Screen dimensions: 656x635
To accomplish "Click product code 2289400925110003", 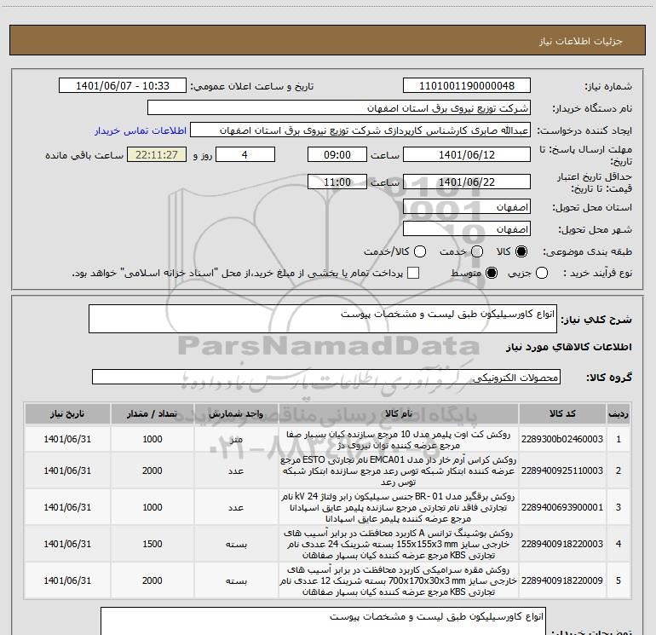I will pos(562,470).
